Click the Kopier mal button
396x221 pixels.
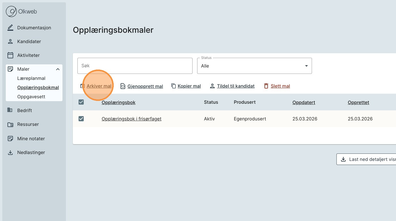click(x=189, y=86)
